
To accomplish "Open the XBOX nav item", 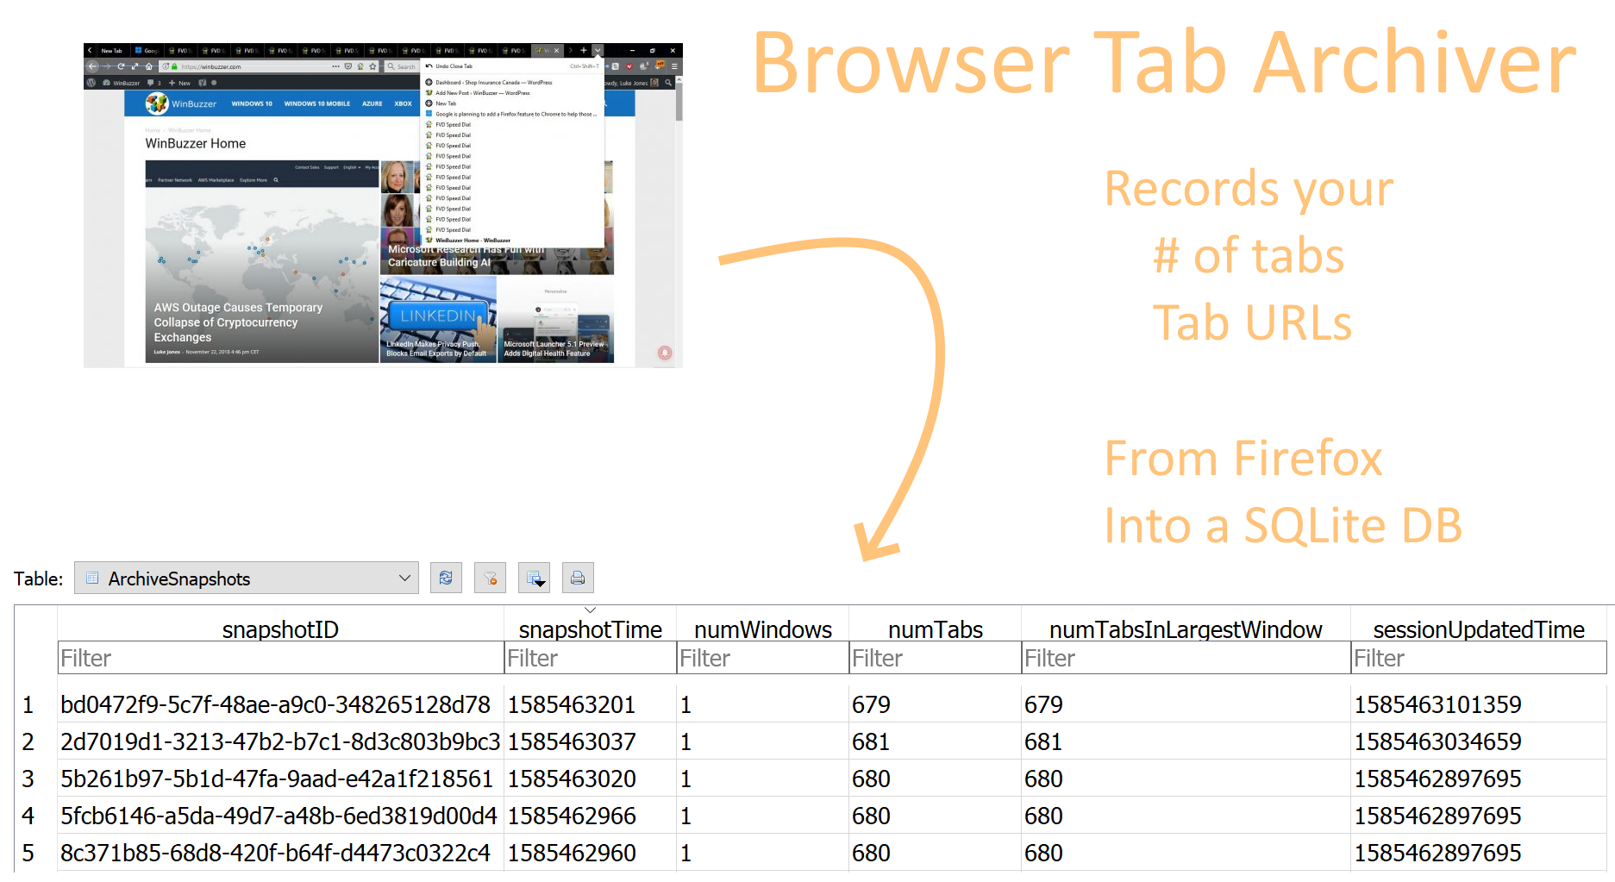I will (x=403, y=103).
